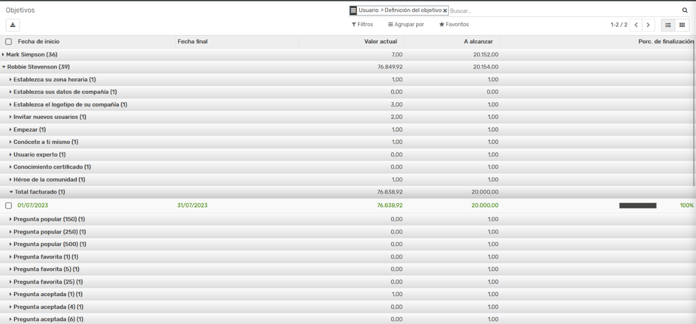Remove the Usuario group filter facet
The height and width of the screenshot is (324, 696).
pyautogui.click(x=445, y=11)
